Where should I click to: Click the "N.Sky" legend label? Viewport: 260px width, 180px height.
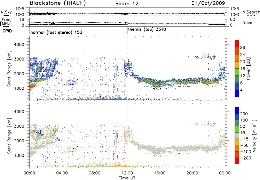(x=6, y=12)
